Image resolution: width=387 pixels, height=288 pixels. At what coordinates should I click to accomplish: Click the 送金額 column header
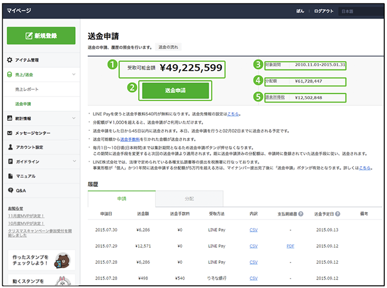coord(143,214)
